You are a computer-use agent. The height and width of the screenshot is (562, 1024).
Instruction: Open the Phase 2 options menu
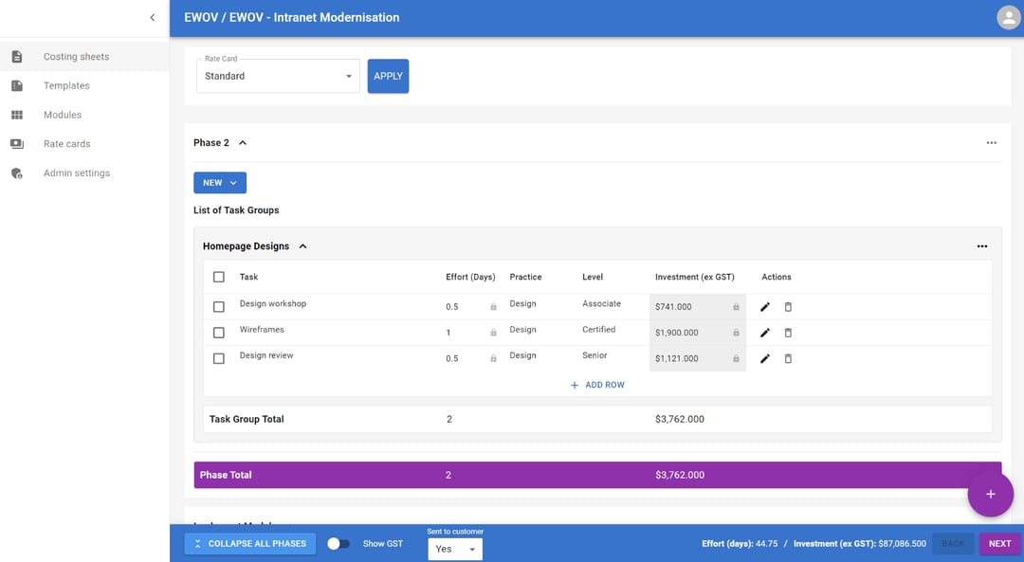click(x=991, y=142)
